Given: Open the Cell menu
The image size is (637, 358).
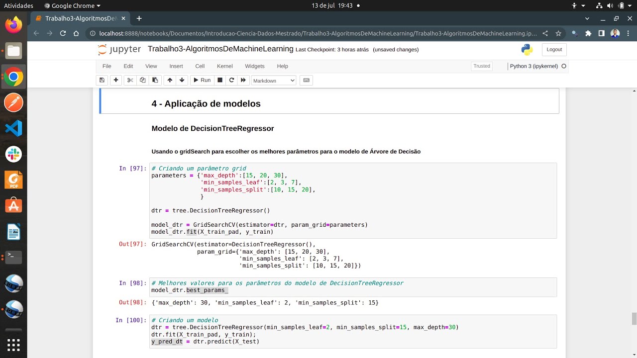Looking at the screenshot, I should coord(200,66).
